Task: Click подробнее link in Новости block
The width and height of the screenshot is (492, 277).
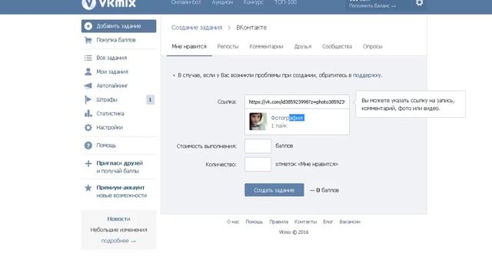Action: [x=118, y=241]
